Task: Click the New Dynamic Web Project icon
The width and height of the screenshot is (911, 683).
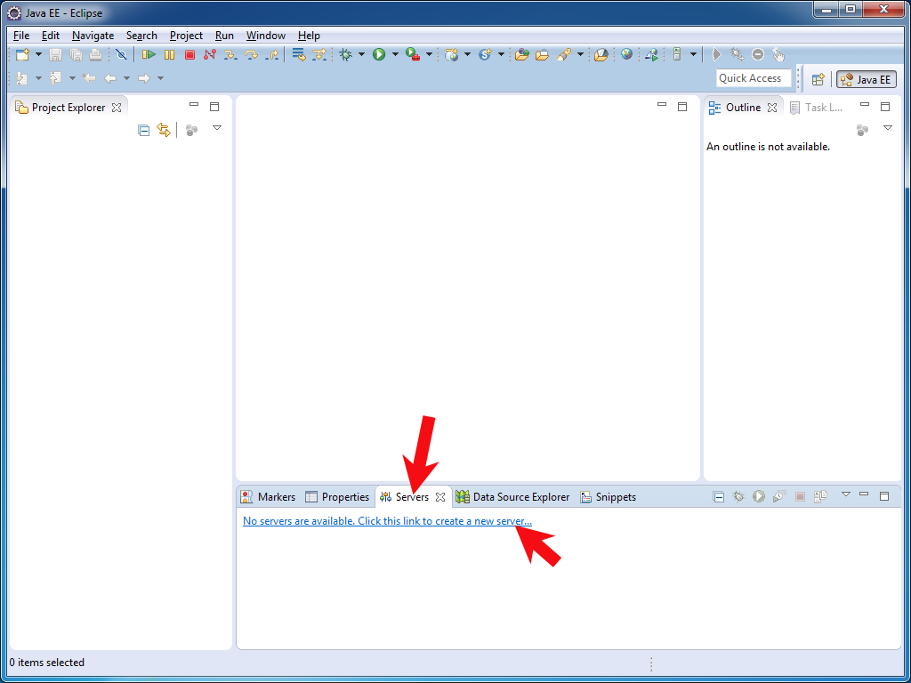Action: [451, 54]
